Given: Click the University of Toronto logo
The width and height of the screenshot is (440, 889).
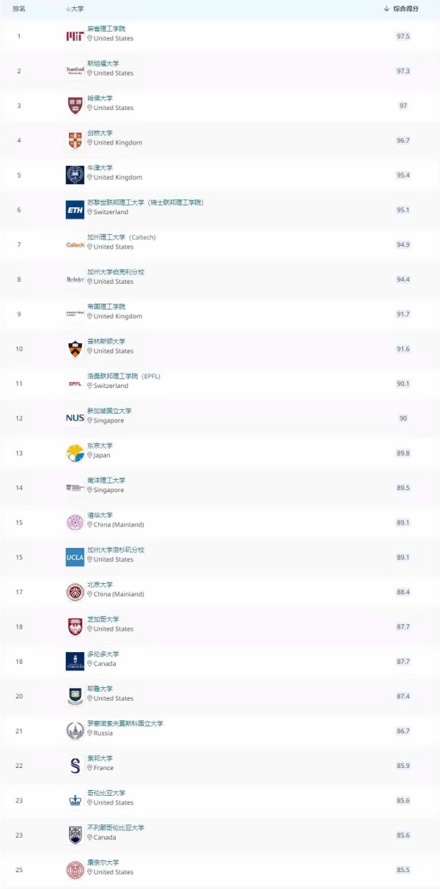Looking at the screenshot, I should pos(75,662).
